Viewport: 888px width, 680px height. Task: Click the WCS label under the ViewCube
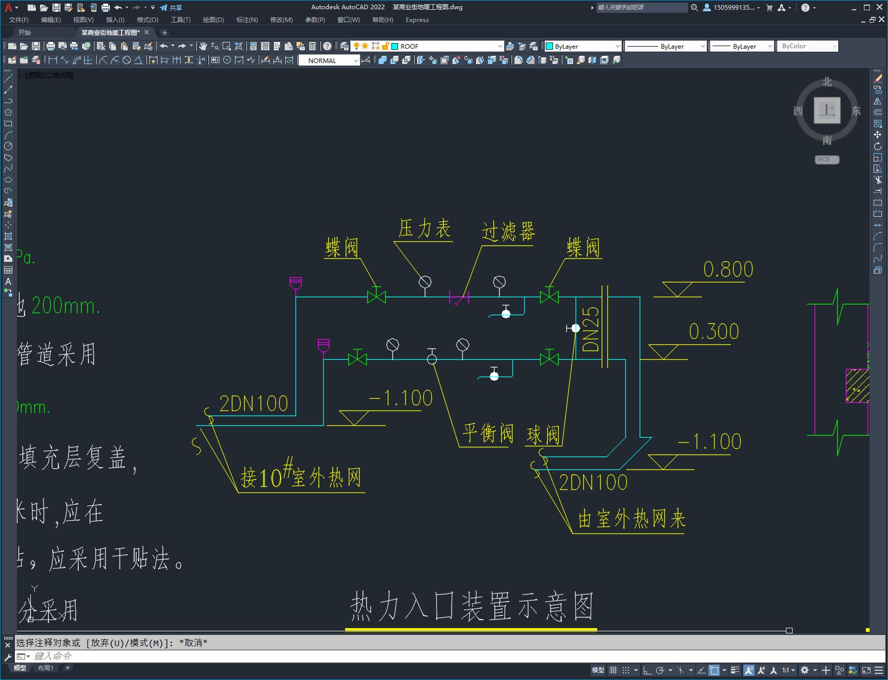(827, 159)
